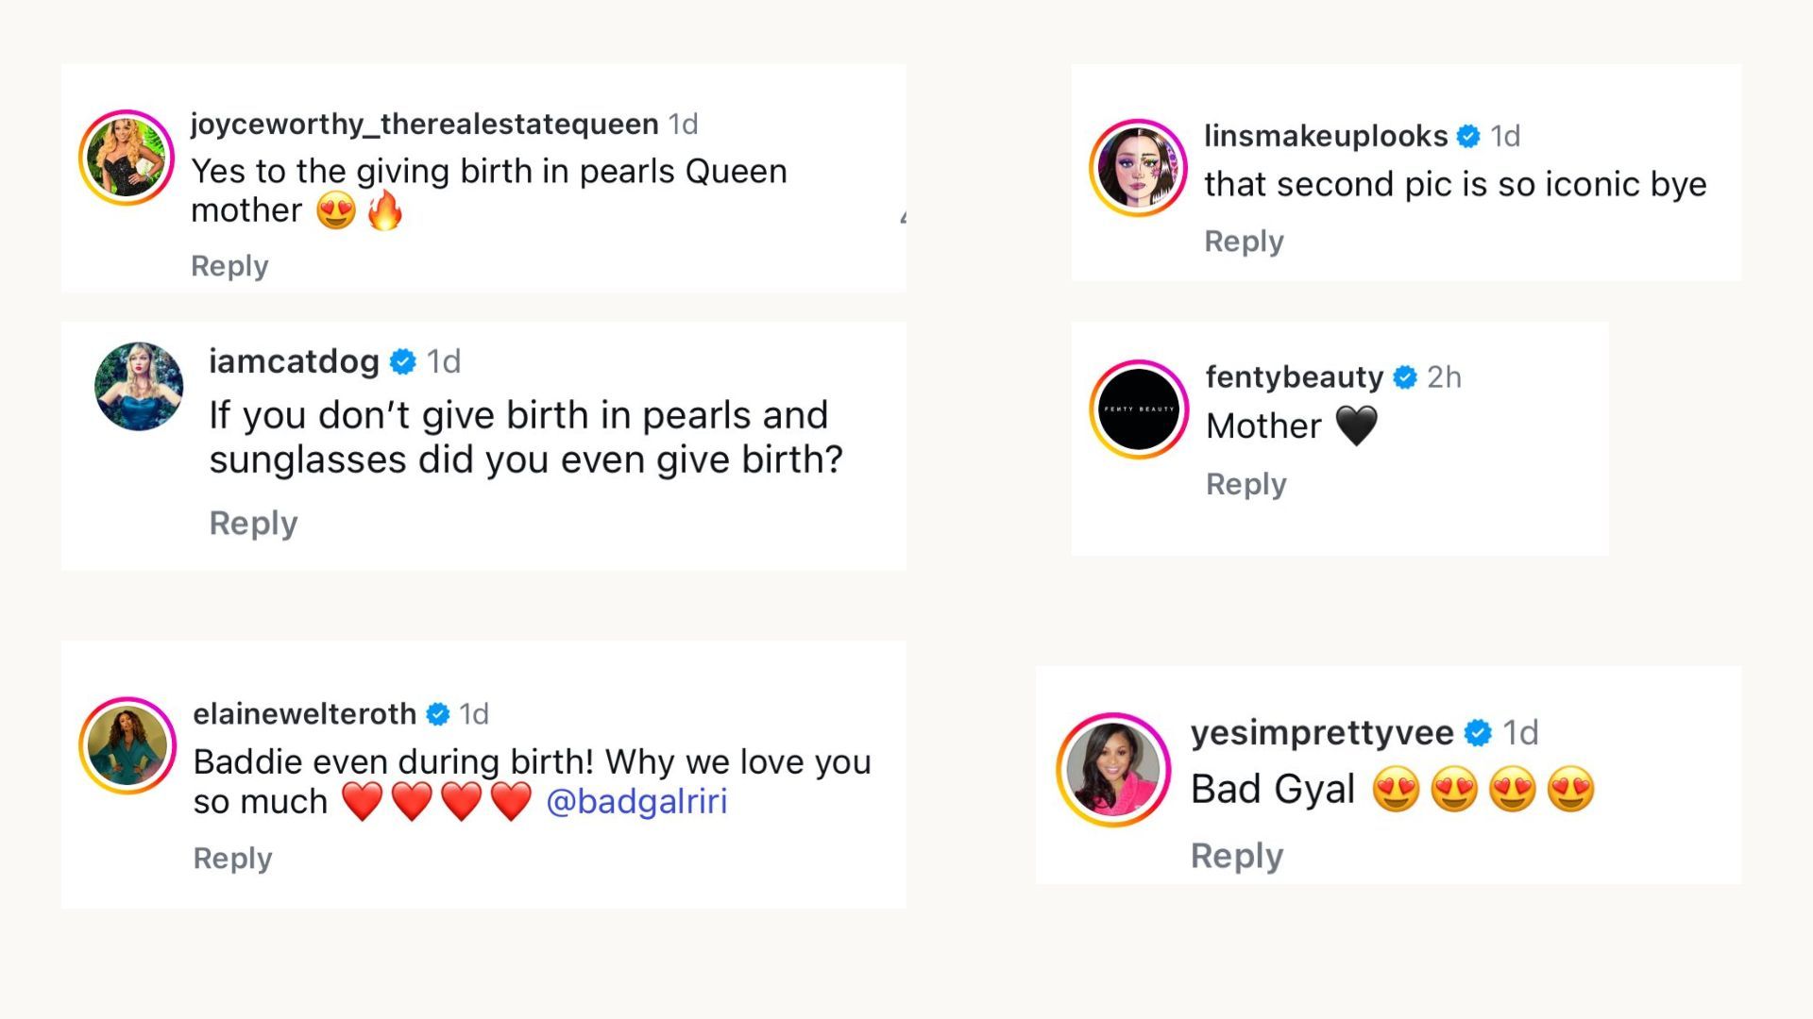Viewport: 1813px width, 1019px height.
Task: Reply to fentybeauty's Mother comment
Action: coord(1245,484)
